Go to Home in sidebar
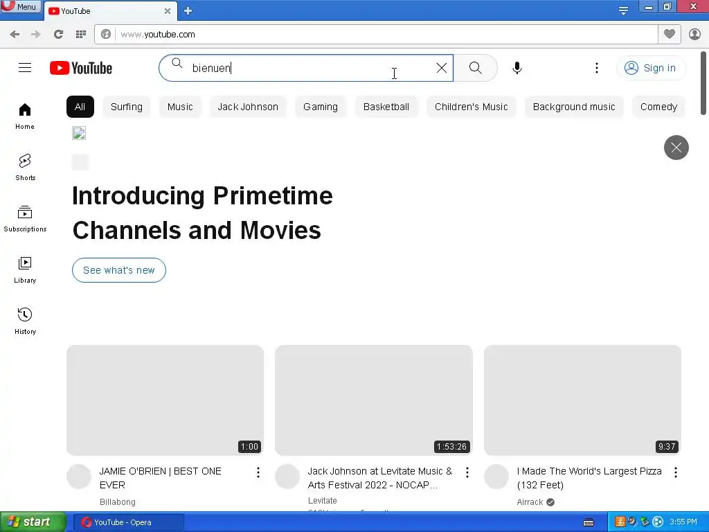Screen dimensions: 709x532 [x=25, y=116]
